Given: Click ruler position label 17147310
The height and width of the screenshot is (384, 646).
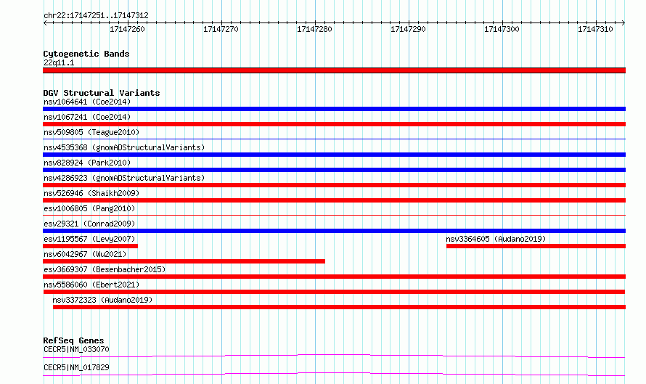Looking at the screenshot, I should tap(595, 29).
